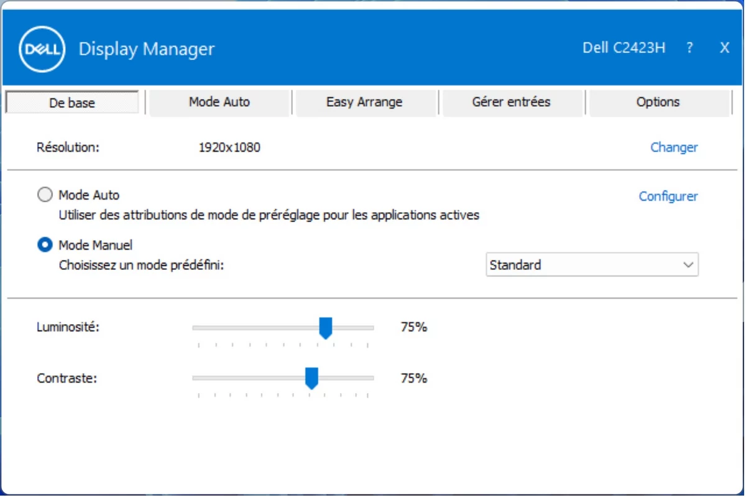Switch to the De base tab
This screenshot has height=497, width=746.
tap(72, 103)
